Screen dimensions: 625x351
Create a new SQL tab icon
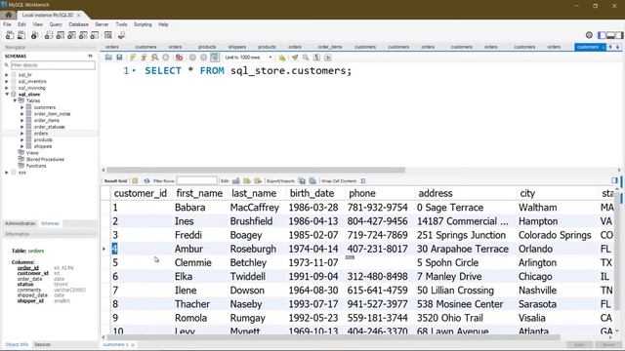tap(9, 35)
